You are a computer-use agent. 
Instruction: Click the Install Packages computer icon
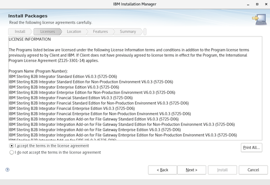(x=260, y=19)
